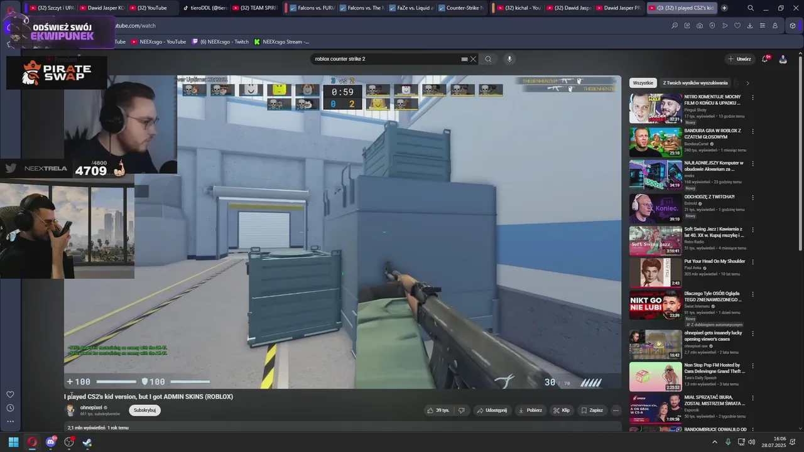Click the ohnepixel channel avatar
804x452 pixels.
point(70,411)
